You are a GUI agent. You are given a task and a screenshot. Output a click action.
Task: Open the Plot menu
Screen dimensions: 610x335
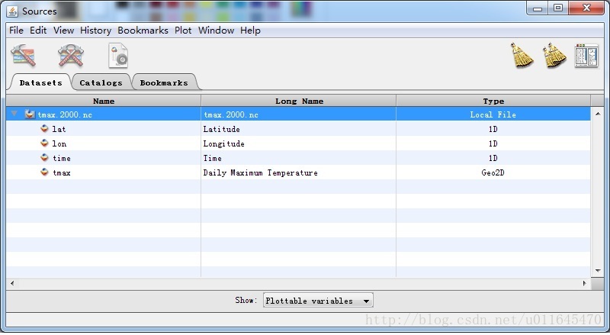[183, 31]
